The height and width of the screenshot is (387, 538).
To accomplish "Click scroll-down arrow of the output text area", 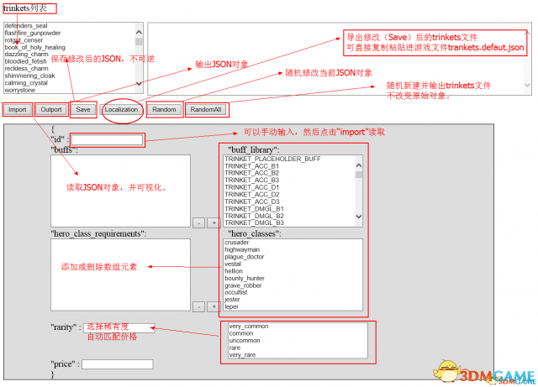I will click(528, 85).
